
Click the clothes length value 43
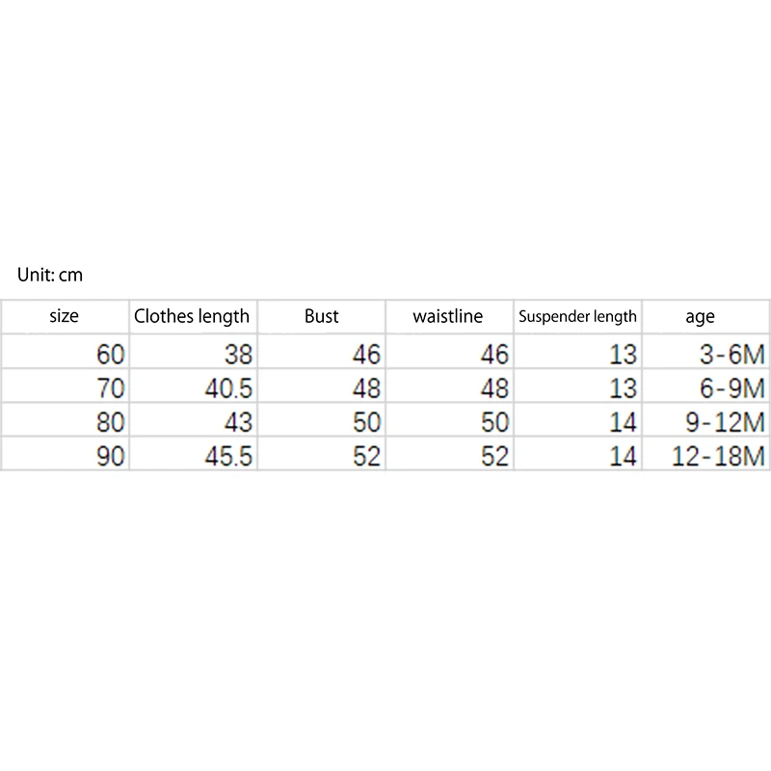coord(238,422)
